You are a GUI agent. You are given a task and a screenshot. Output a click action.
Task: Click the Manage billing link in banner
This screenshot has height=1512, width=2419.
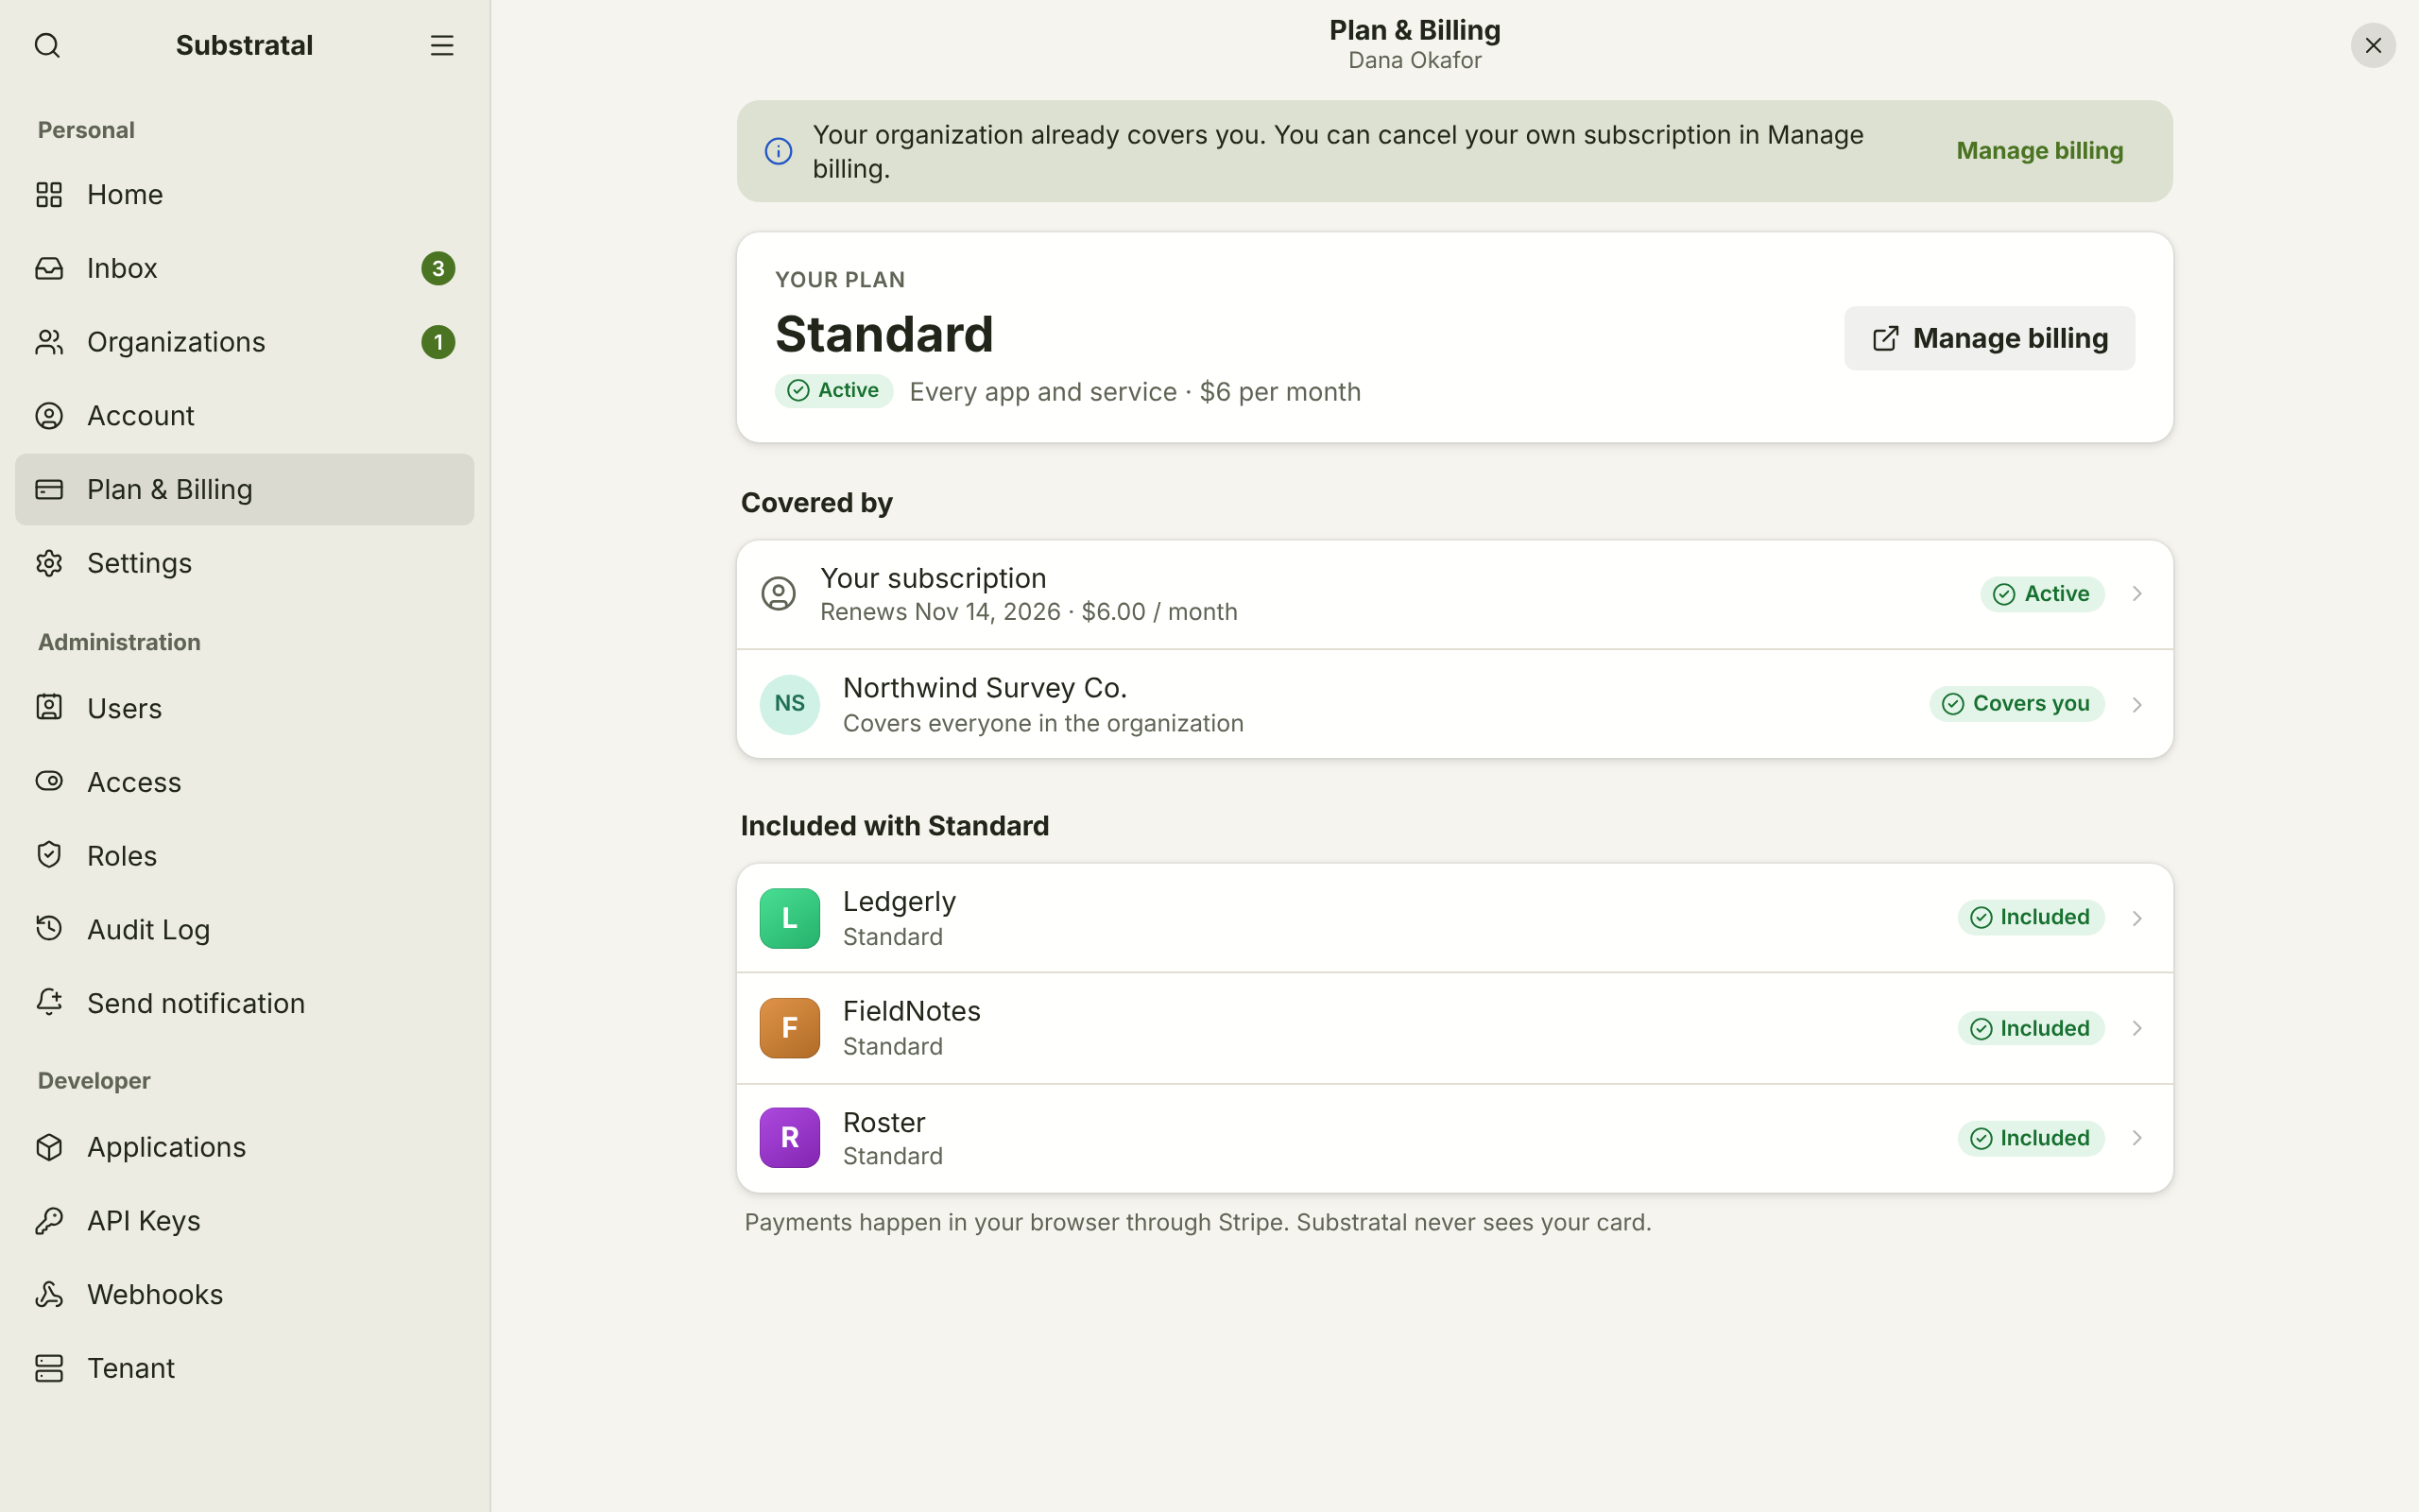tap(2040, 151)
